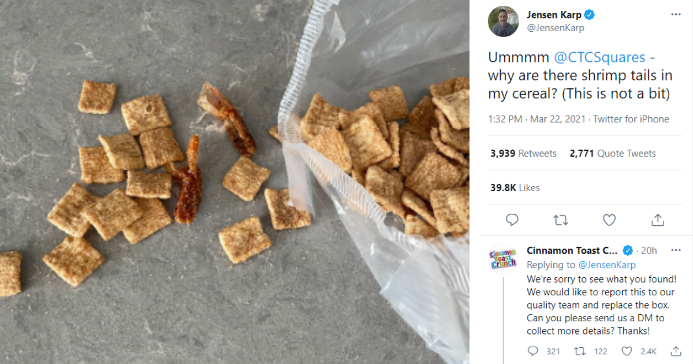Viewport: 693px width, 364px height.
Task: Reply to Jensen Karp's tweet
Action: [x=512, y=220]
